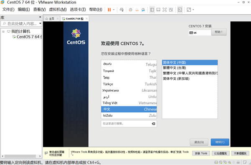Expand the library search filter dropdown
251x165 pixels.
(40, 23)
